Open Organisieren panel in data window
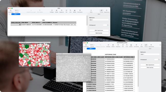166x92 pixels. [106, 11]
